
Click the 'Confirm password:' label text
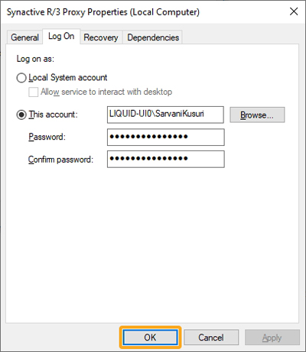click(x=60, y=160)
